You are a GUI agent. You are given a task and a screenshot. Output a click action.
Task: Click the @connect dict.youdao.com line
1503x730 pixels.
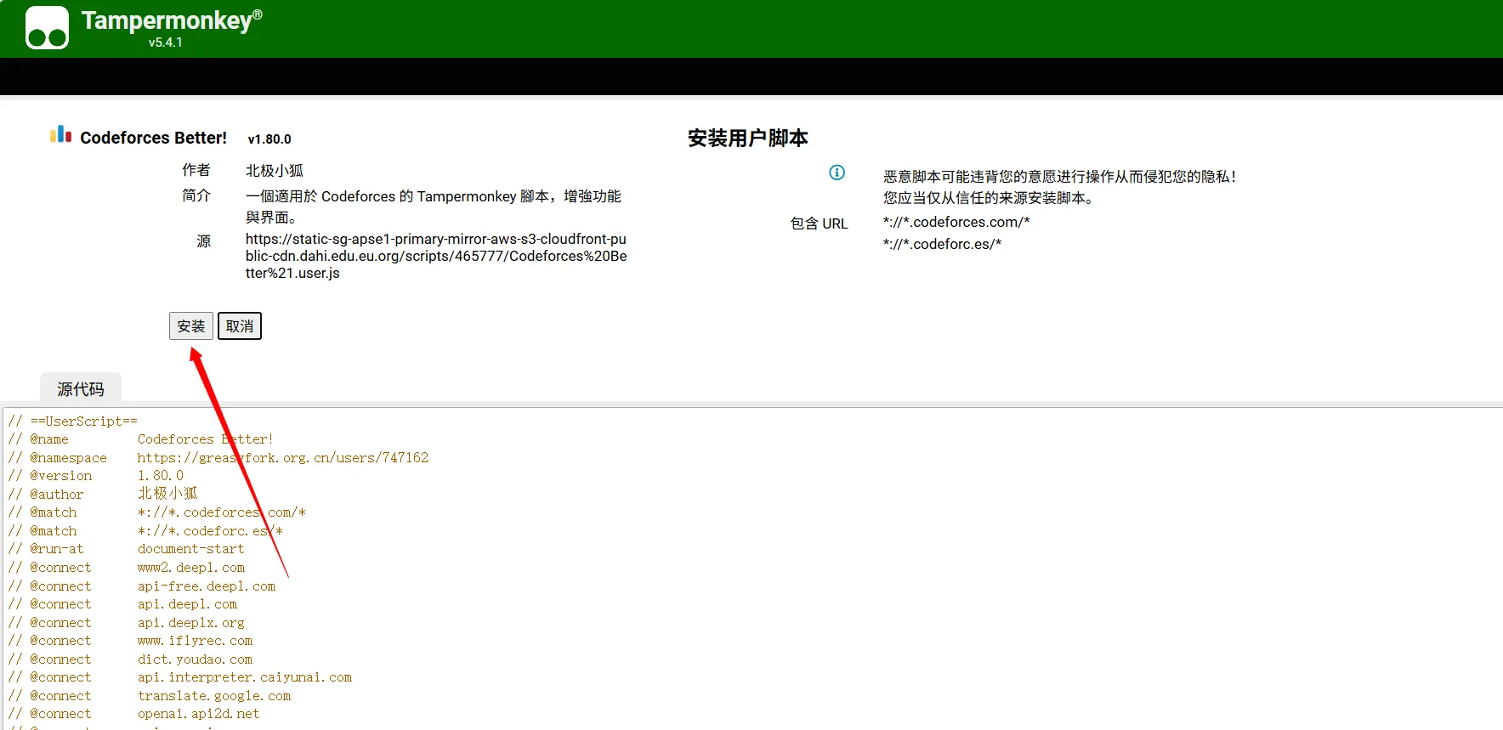click(130, 659)
